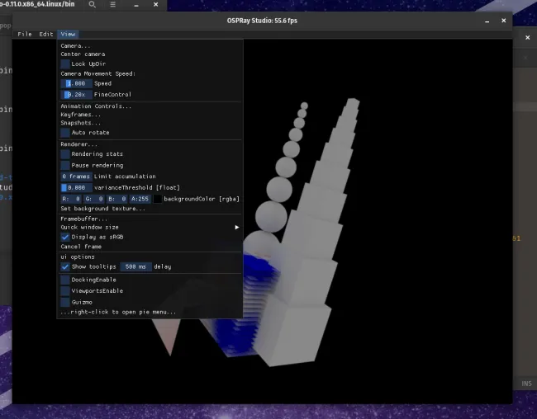
Task: Minimize the OSPRay Studio window
Action: (487, 21)
